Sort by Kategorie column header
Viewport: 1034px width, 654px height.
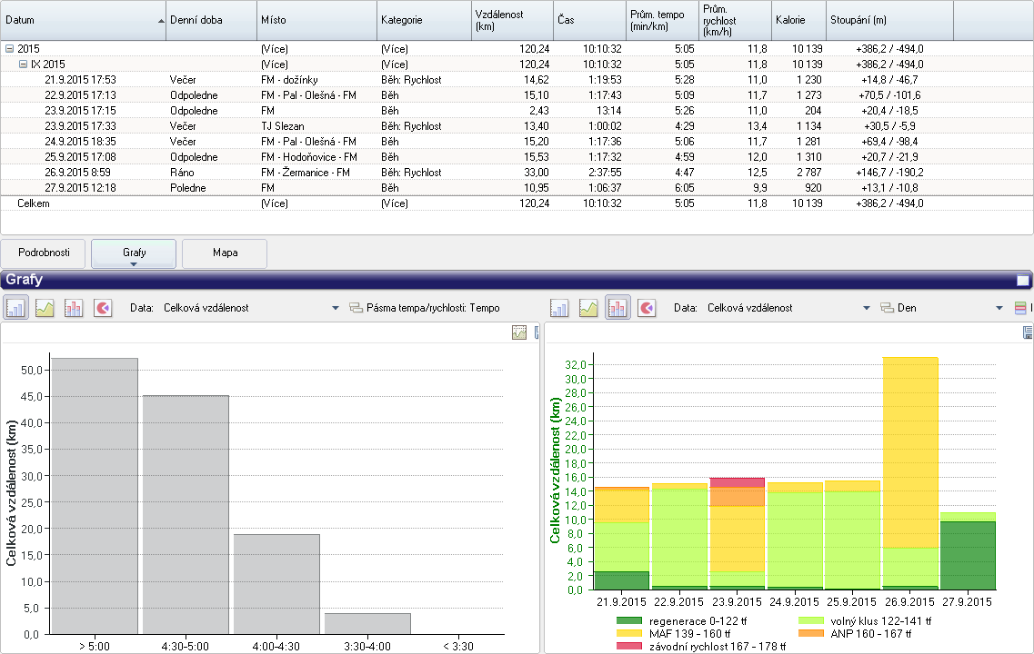coord(424,20)
